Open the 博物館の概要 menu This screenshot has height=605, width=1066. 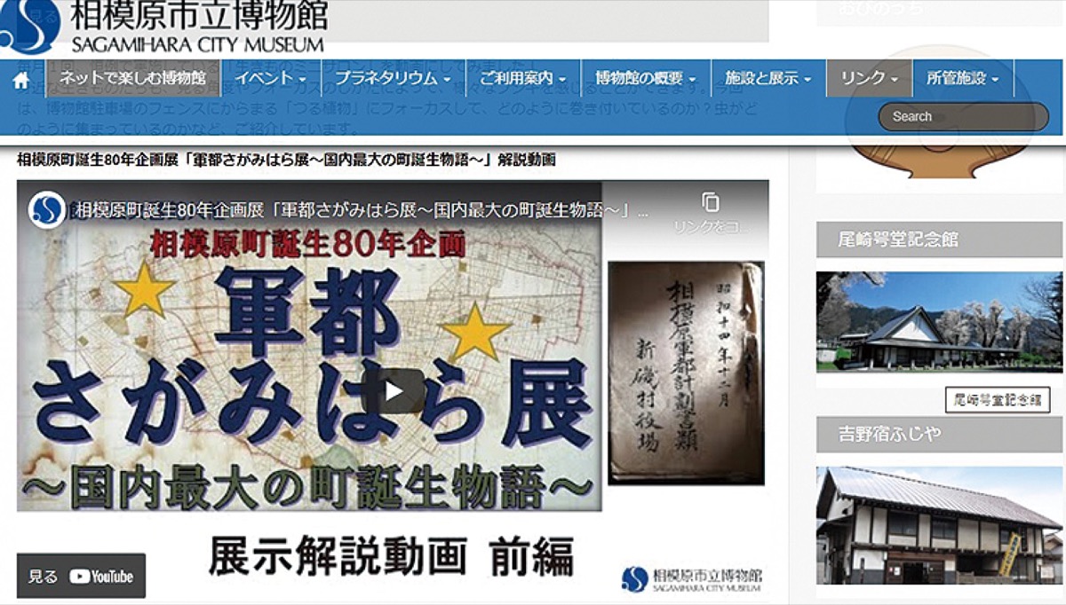pyautogui.click(x=645, y=78)
